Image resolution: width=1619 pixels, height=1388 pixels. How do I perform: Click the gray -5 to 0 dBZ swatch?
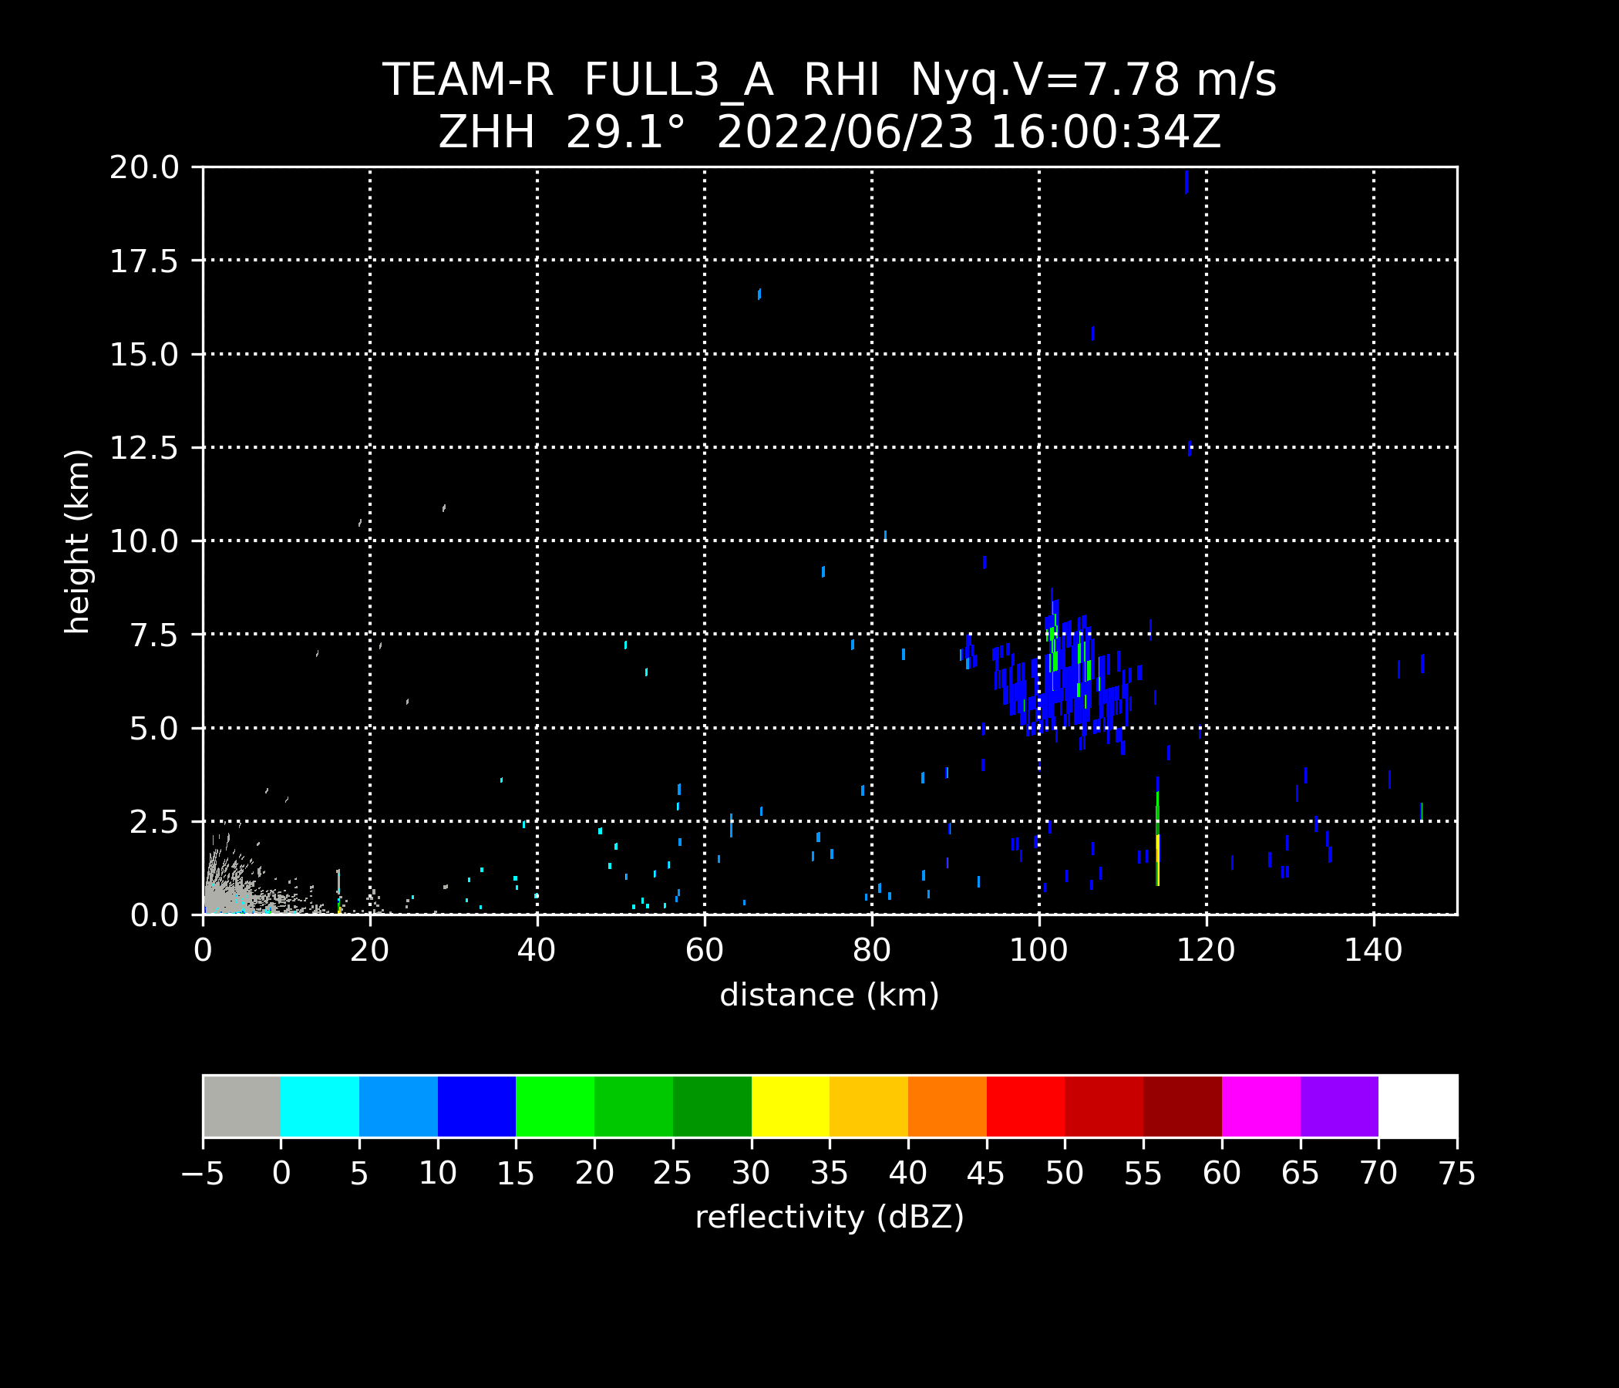[x=242, y=1106]
